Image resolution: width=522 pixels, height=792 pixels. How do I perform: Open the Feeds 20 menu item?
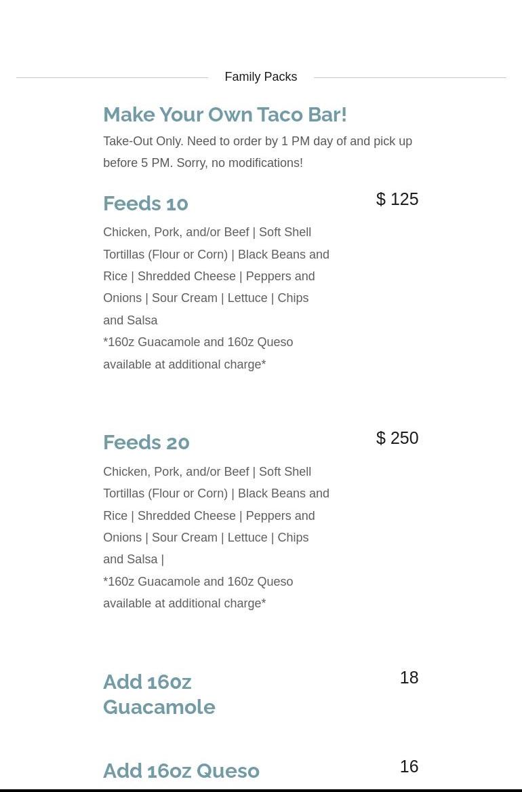click(146, 442)
